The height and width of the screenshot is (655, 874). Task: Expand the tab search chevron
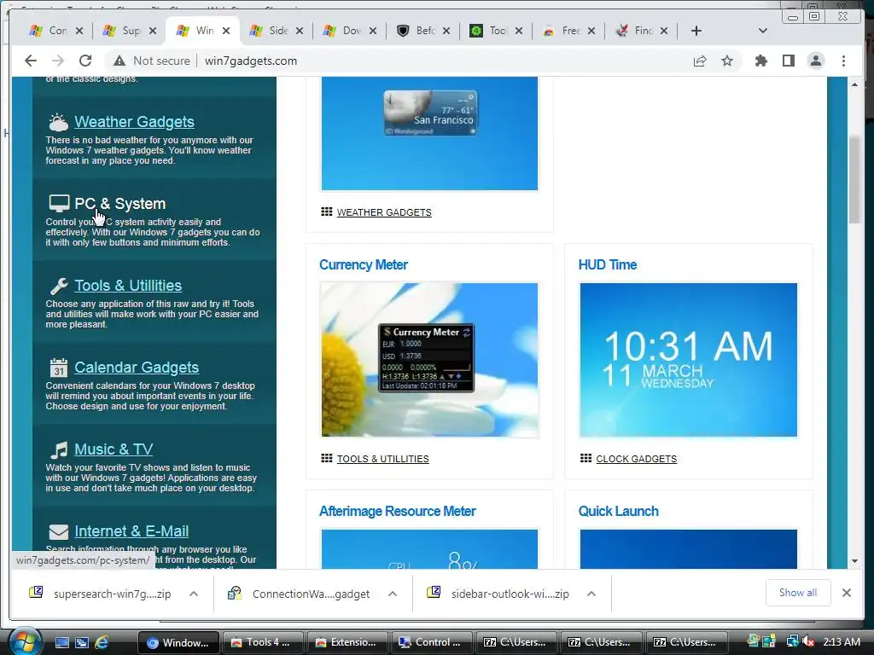763,31
